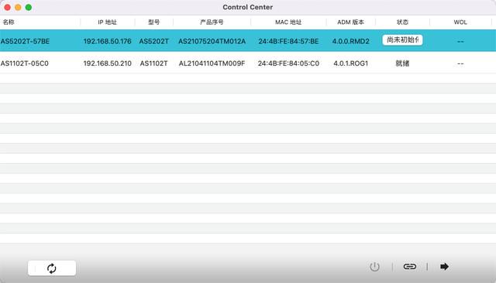Click serial number AS21075204TM012A
Screen dimensions: 496x283
212,41
